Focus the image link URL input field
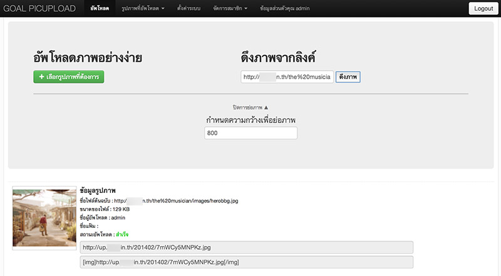The height and width of the screenshot is (276, 501). [287, 77]
